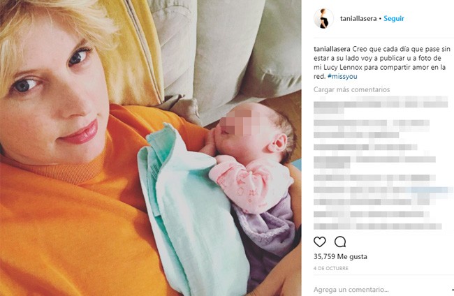Screen dimensions: 454x296
Task: Click the mint green blanket in photo
Action: pos(191,202)
